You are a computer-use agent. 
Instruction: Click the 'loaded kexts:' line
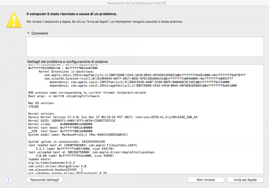[x=39, y=159]
